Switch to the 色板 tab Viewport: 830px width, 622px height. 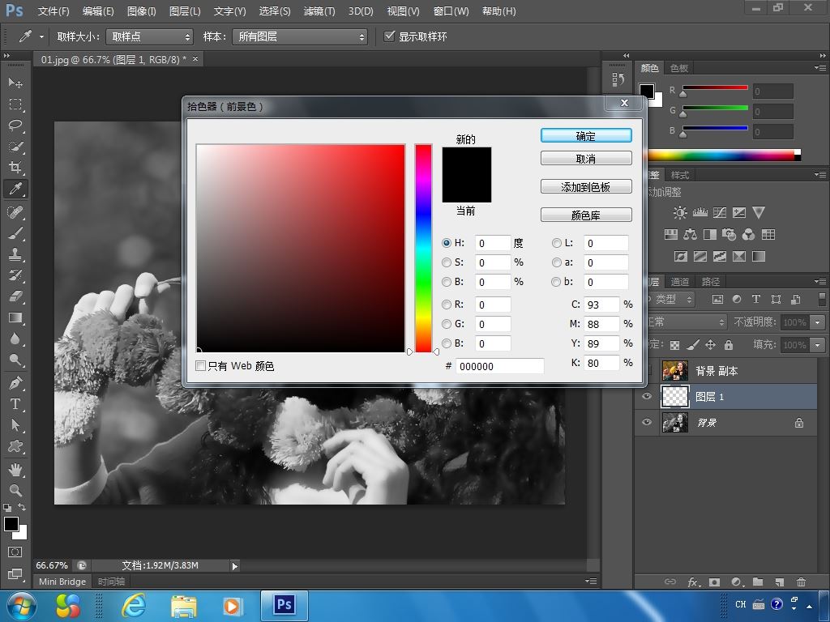679,68
